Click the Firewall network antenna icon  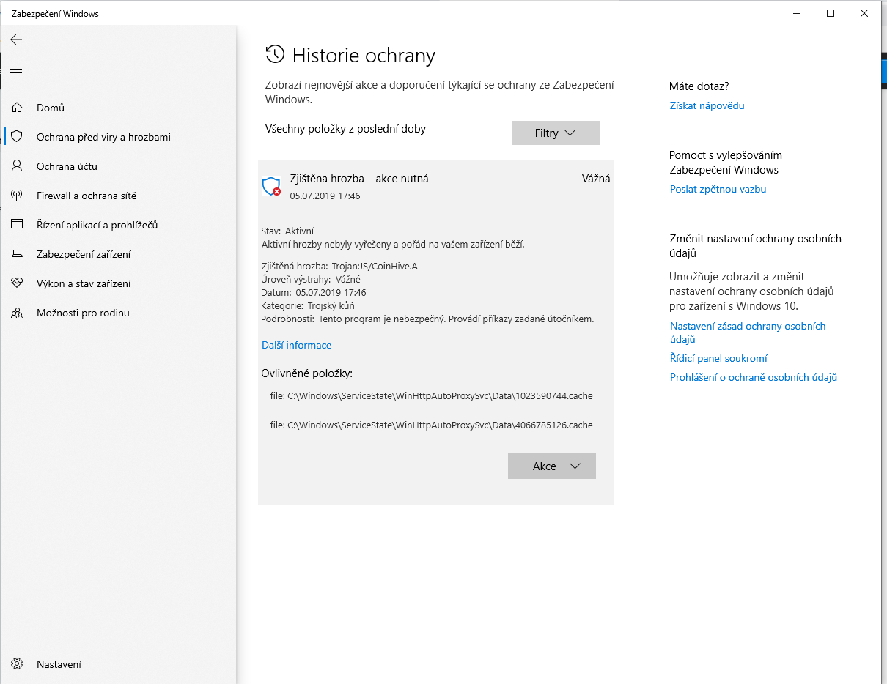click(17, 196)
